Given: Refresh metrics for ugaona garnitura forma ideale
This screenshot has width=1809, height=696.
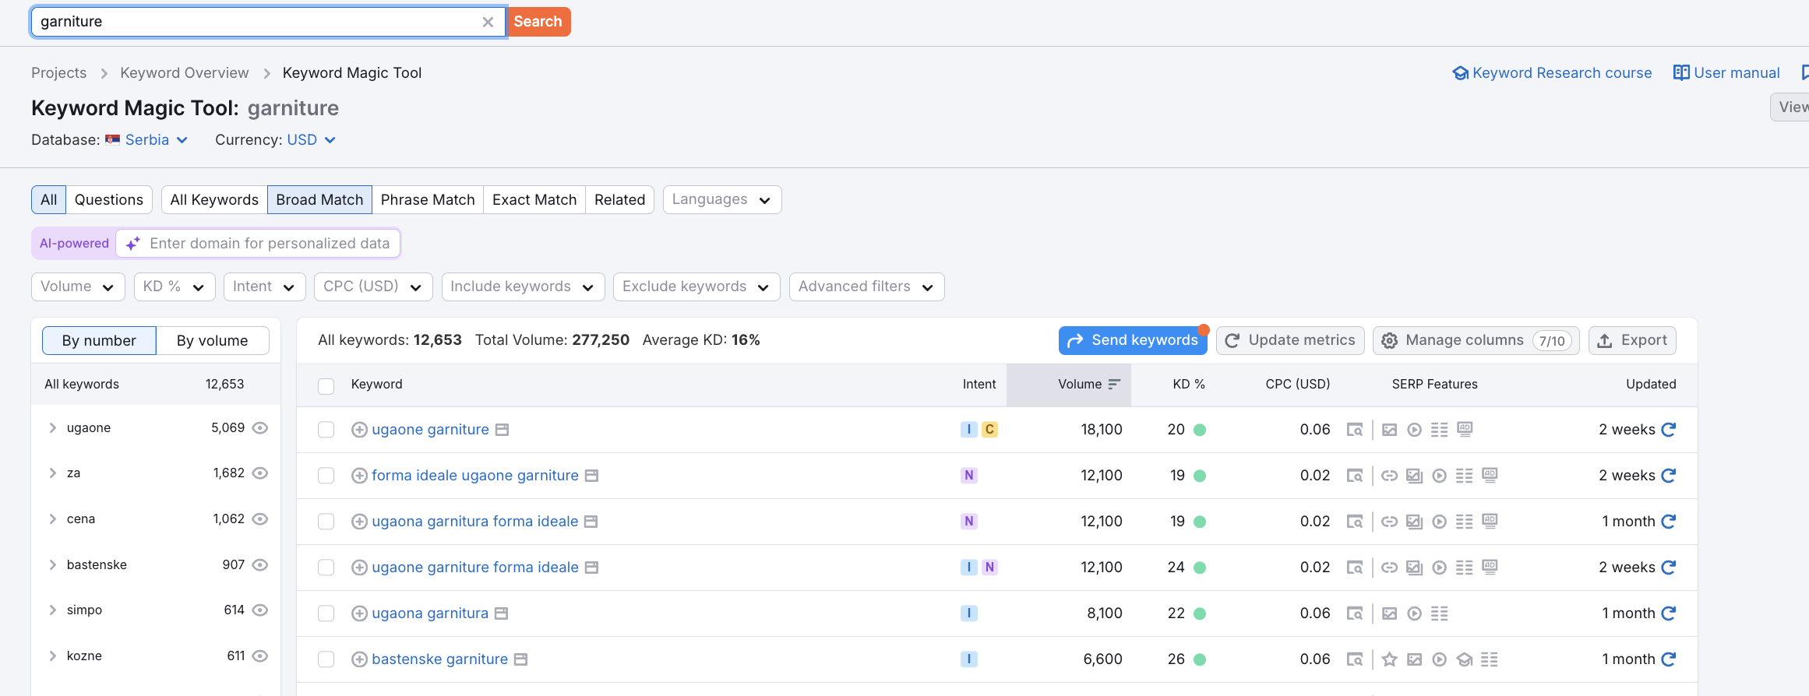Looking at the screenshot, I should coord(1668,522).
